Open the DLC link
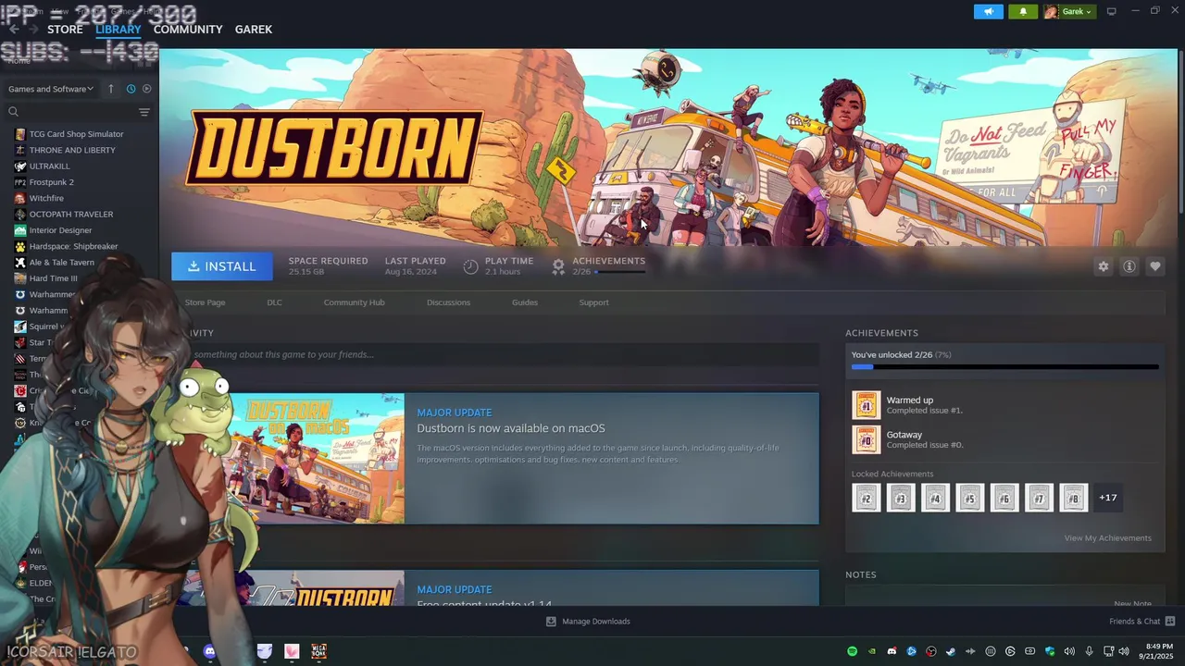The height and width of the screenshot is (666, 1185). [x=274, y=302]
